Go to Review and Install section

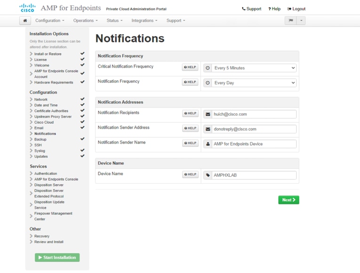(x=48, y=242)
